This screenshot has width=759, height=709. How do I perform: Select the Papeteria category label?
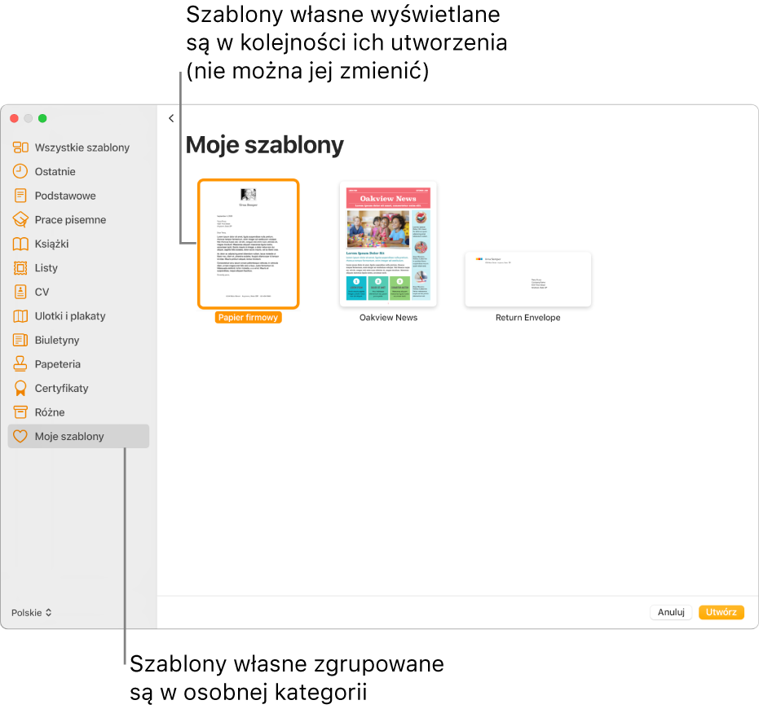pyautogui.click(x=58, y=364)
